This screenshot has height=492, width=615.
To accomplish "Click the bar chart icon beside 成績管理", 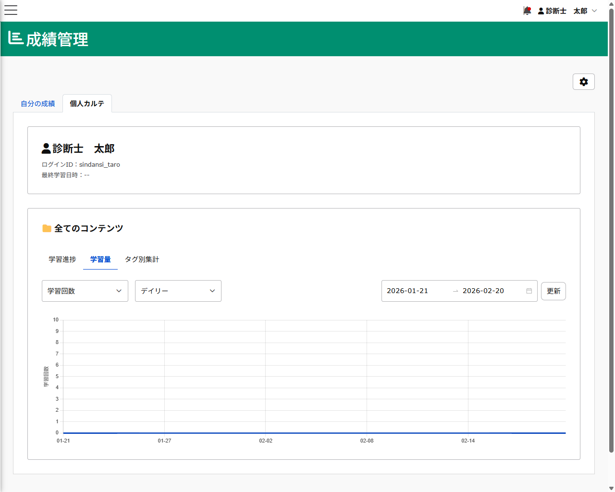I will pos(15,38).
